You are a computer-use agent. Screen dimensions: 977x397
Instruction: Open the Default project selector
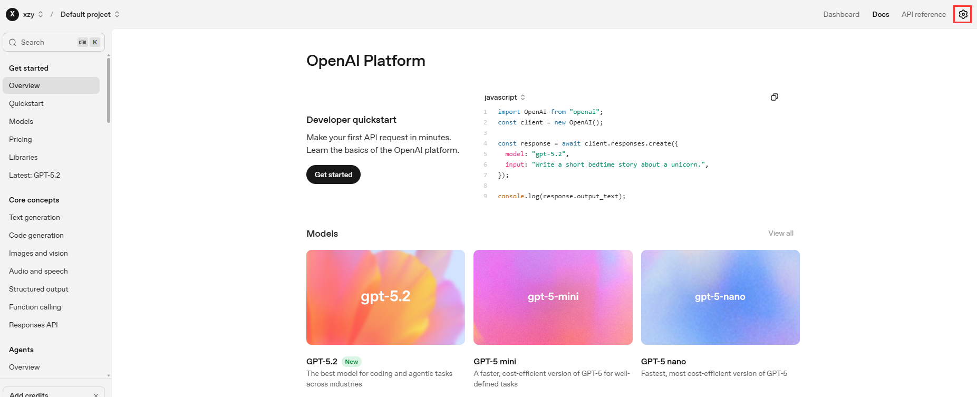tap(90, 14)
